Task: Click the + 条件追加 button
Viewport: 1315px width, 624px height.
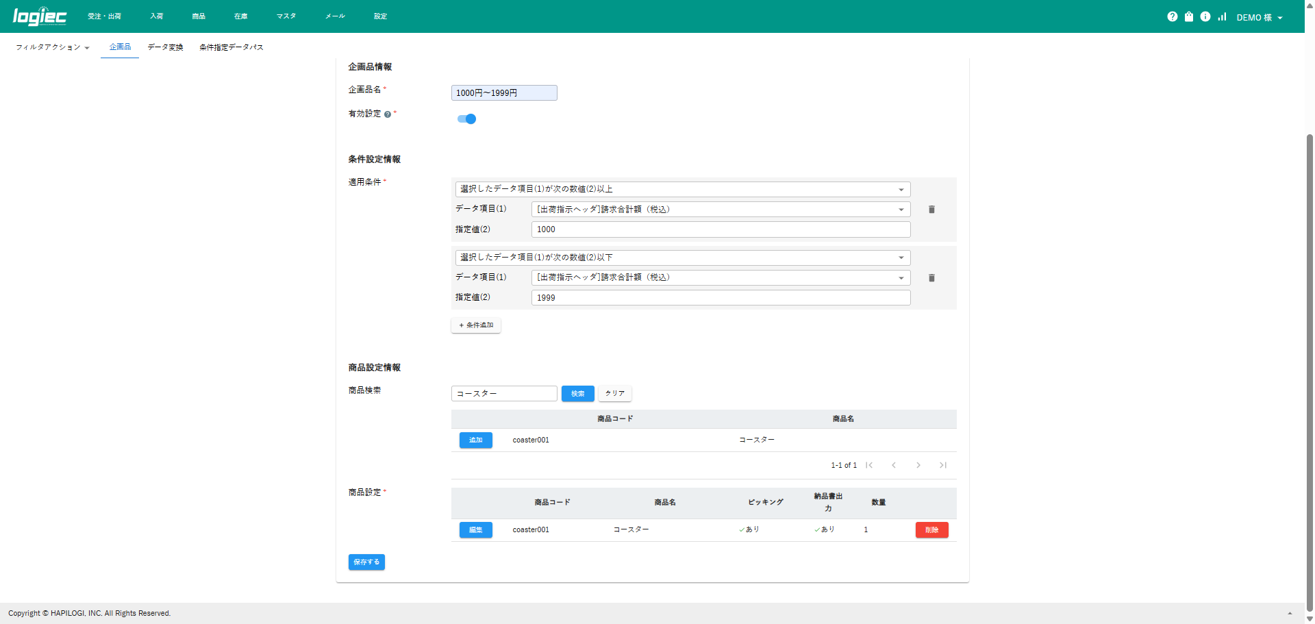Action: (x=476, y=325)
